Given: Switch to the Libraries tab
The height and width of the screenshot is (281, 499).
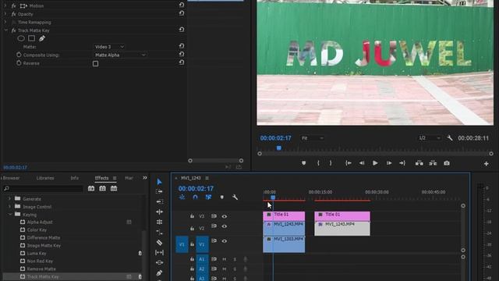Looking at the screenshot, I should pyautogui.click(x=45, y=178).
